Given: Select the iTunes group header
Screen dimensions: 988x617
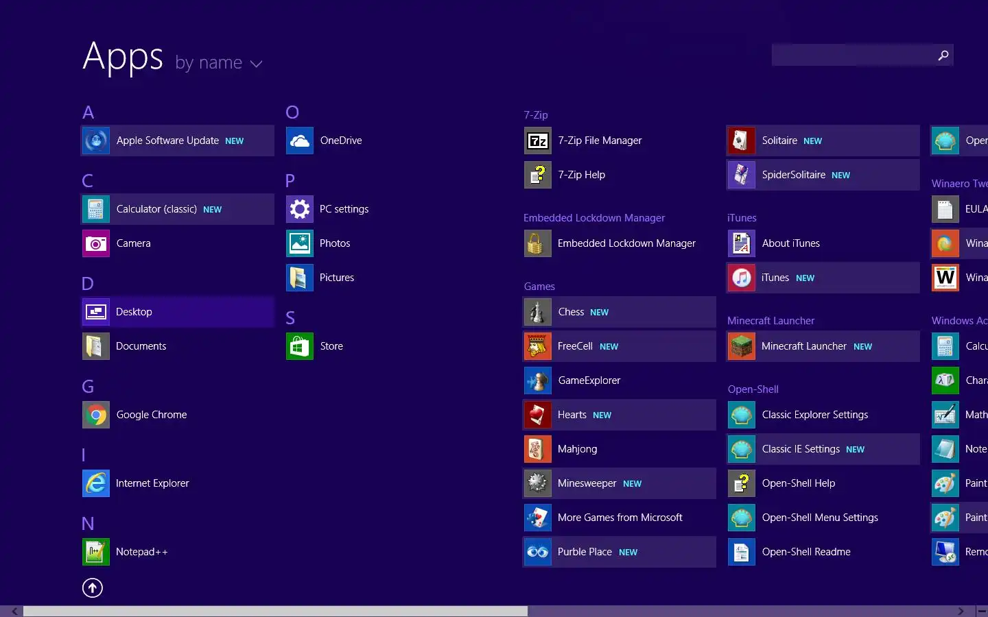Looking at the screenshot, I should coord(742,218).
